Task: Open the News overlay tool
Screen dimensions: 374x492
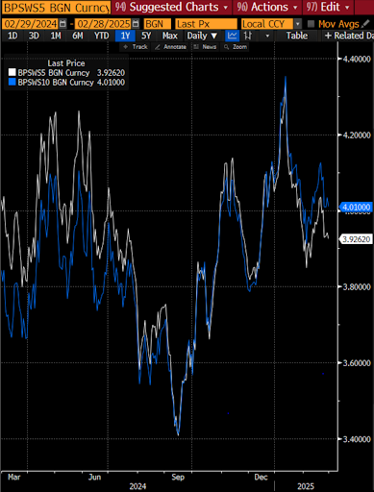Action: coord(205,47)
